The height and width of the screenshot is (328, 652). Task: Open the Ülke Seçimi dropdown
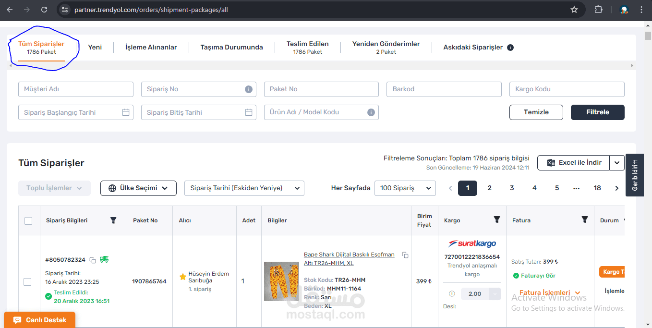tap(138, 188)
